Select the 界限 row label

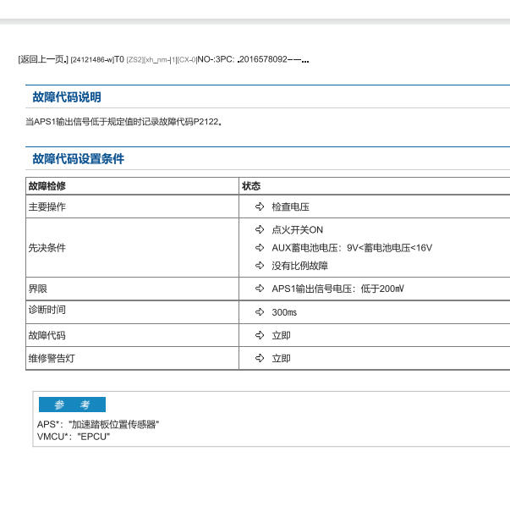[x=38, y=289]
